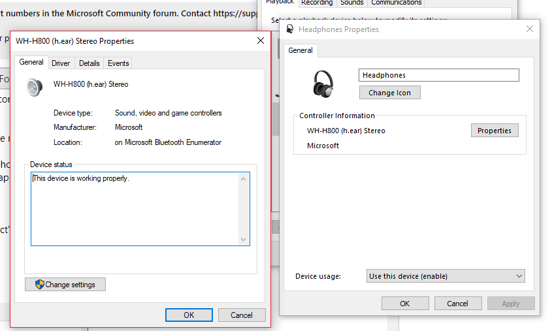Open controller Properties in Headphones Properties

coord(495,130)
